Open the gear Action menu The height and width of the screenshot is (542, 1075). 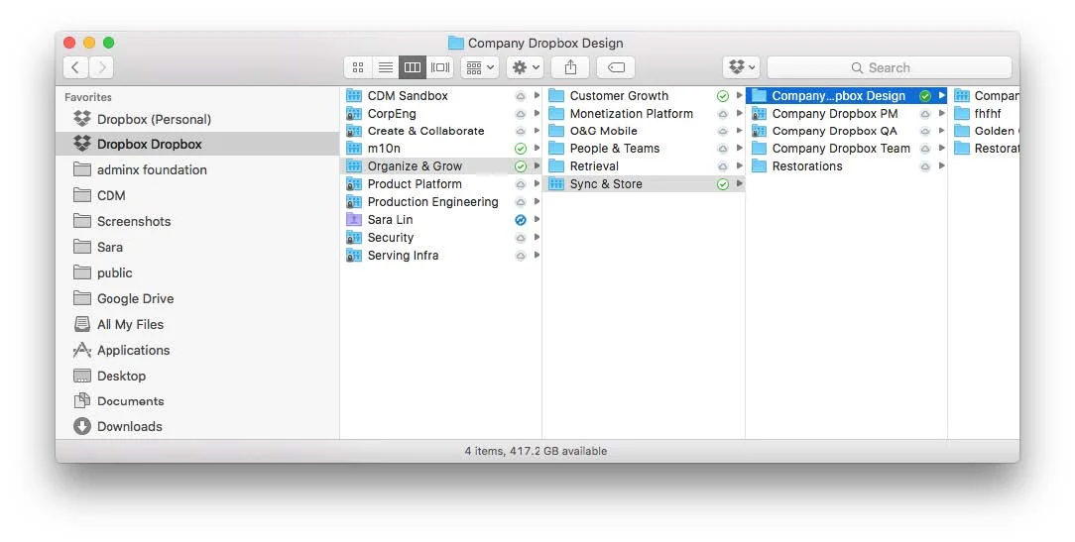tap(526, 67)
